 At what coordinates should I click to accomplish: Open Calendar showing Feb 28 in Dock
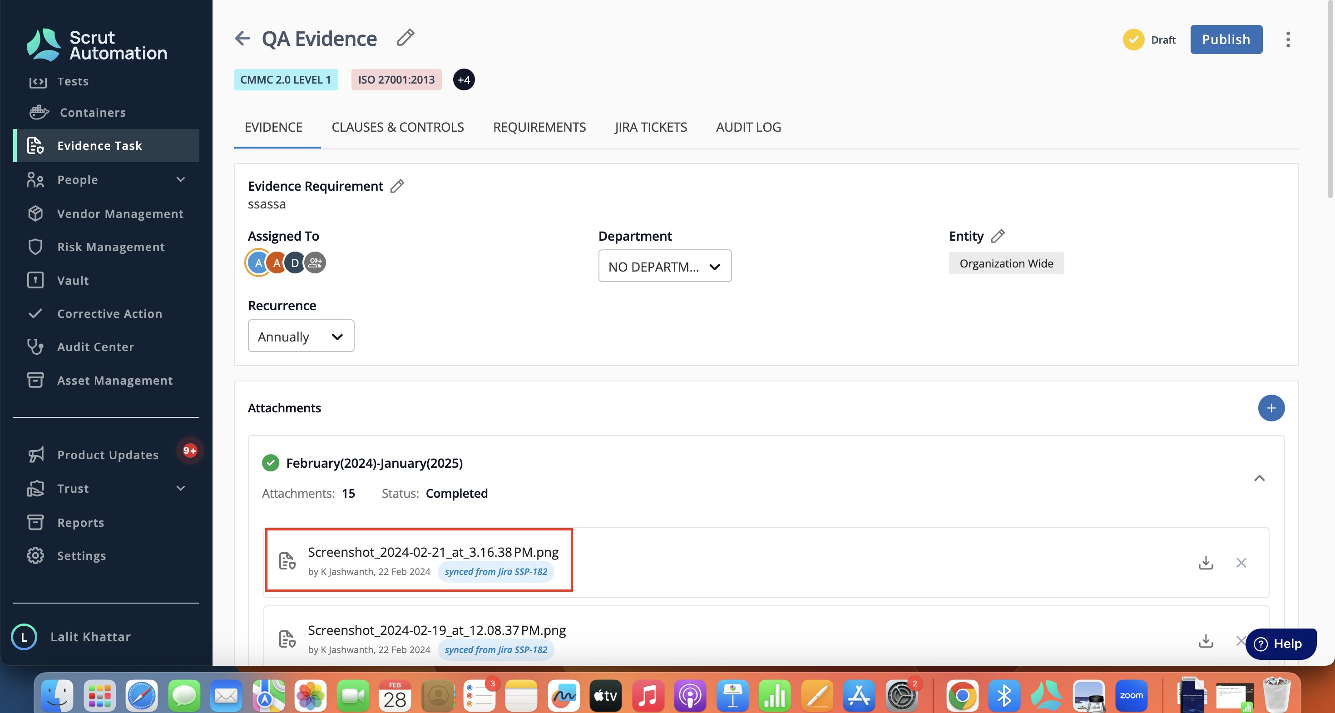(x=395, y=695)
